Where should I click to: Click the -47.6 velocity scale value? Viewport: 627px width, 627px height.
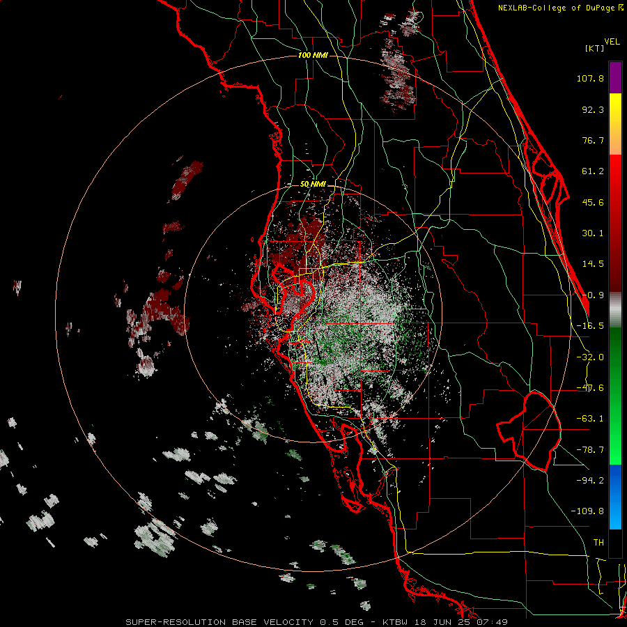590,388
